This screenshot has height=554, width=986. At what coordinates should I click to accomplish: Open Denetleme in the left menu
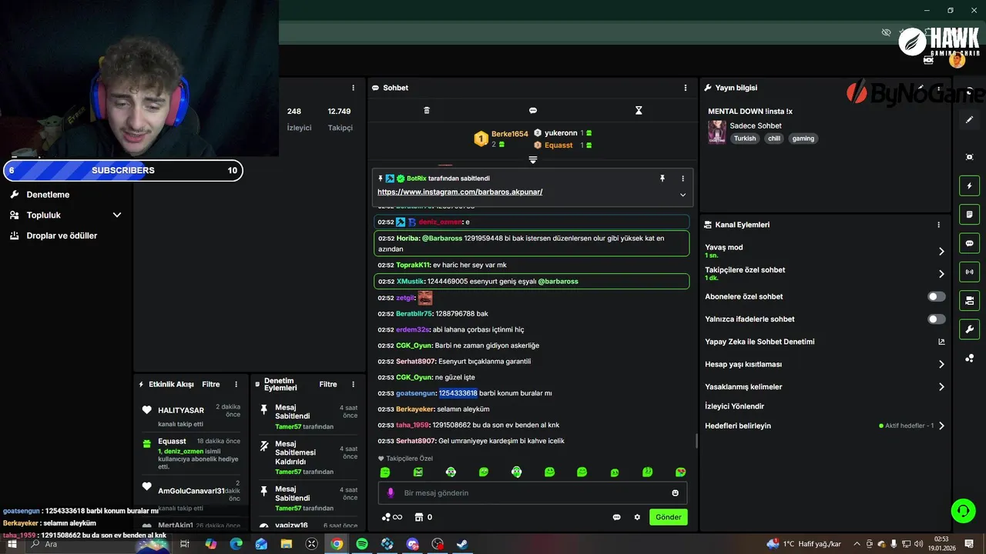pos(48,195)
